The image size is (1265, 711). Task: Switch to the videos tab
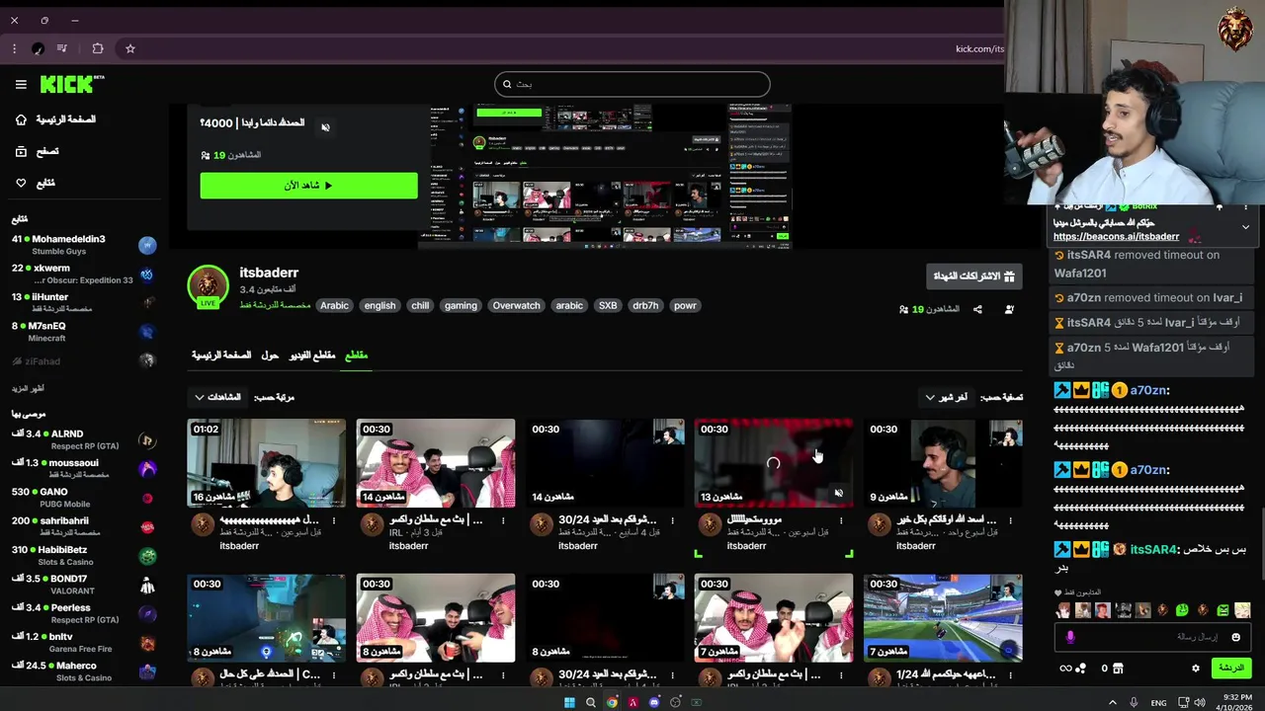click(311, 355)
